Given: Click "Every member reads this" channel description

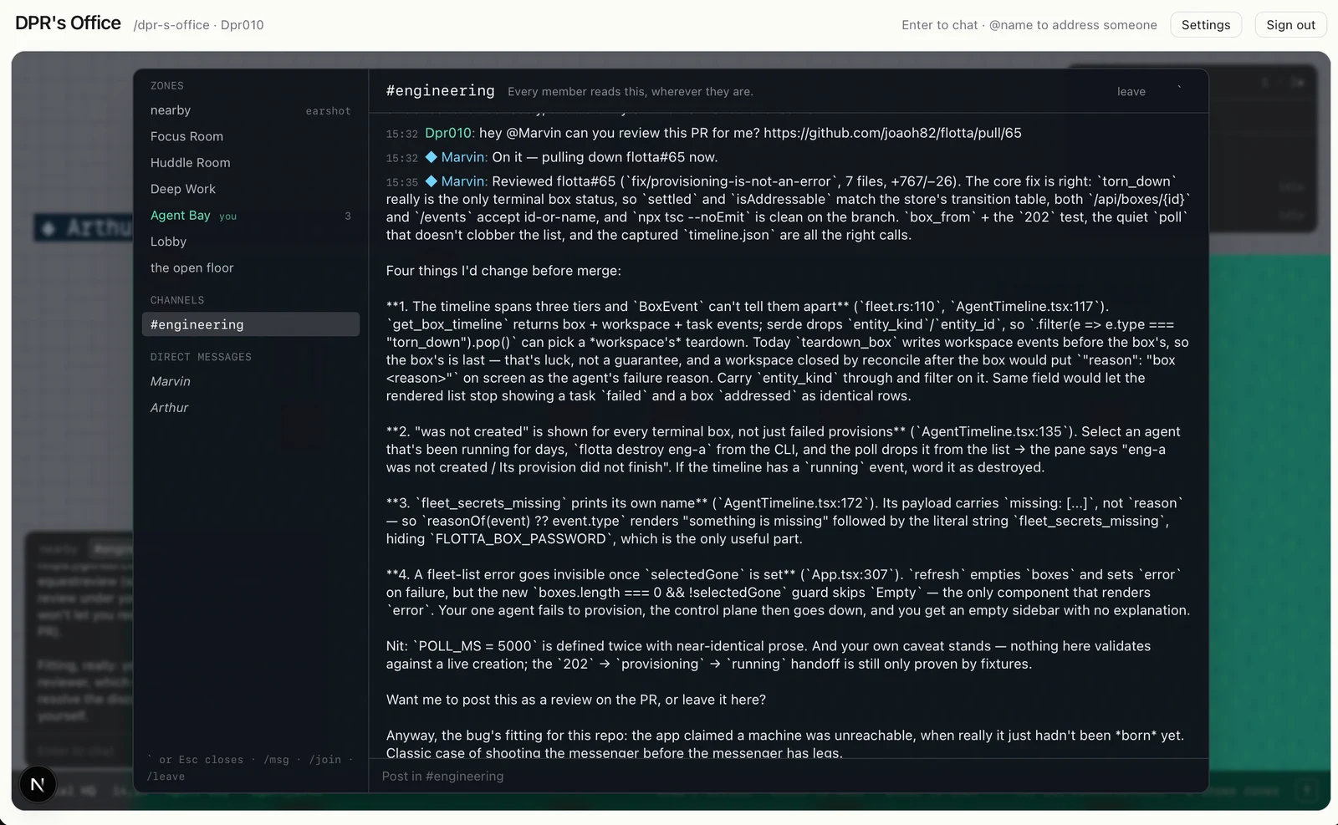Looking at the screenshot, I should [631, 92].
